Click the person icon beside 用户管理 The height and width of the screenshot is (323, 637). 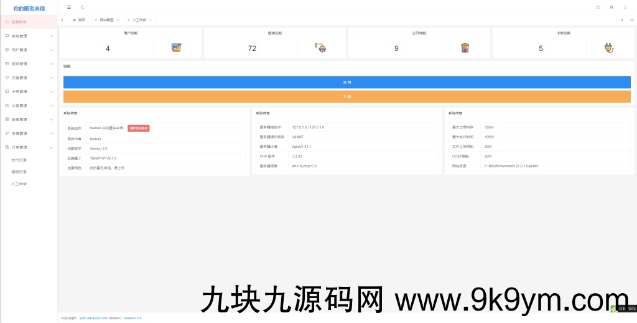point(7,50)
